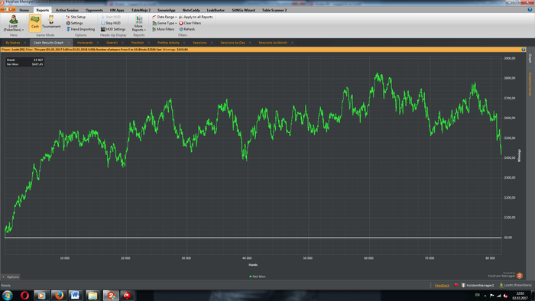
Task: Switch to By Stakes report tab
Action: [13, 43]
